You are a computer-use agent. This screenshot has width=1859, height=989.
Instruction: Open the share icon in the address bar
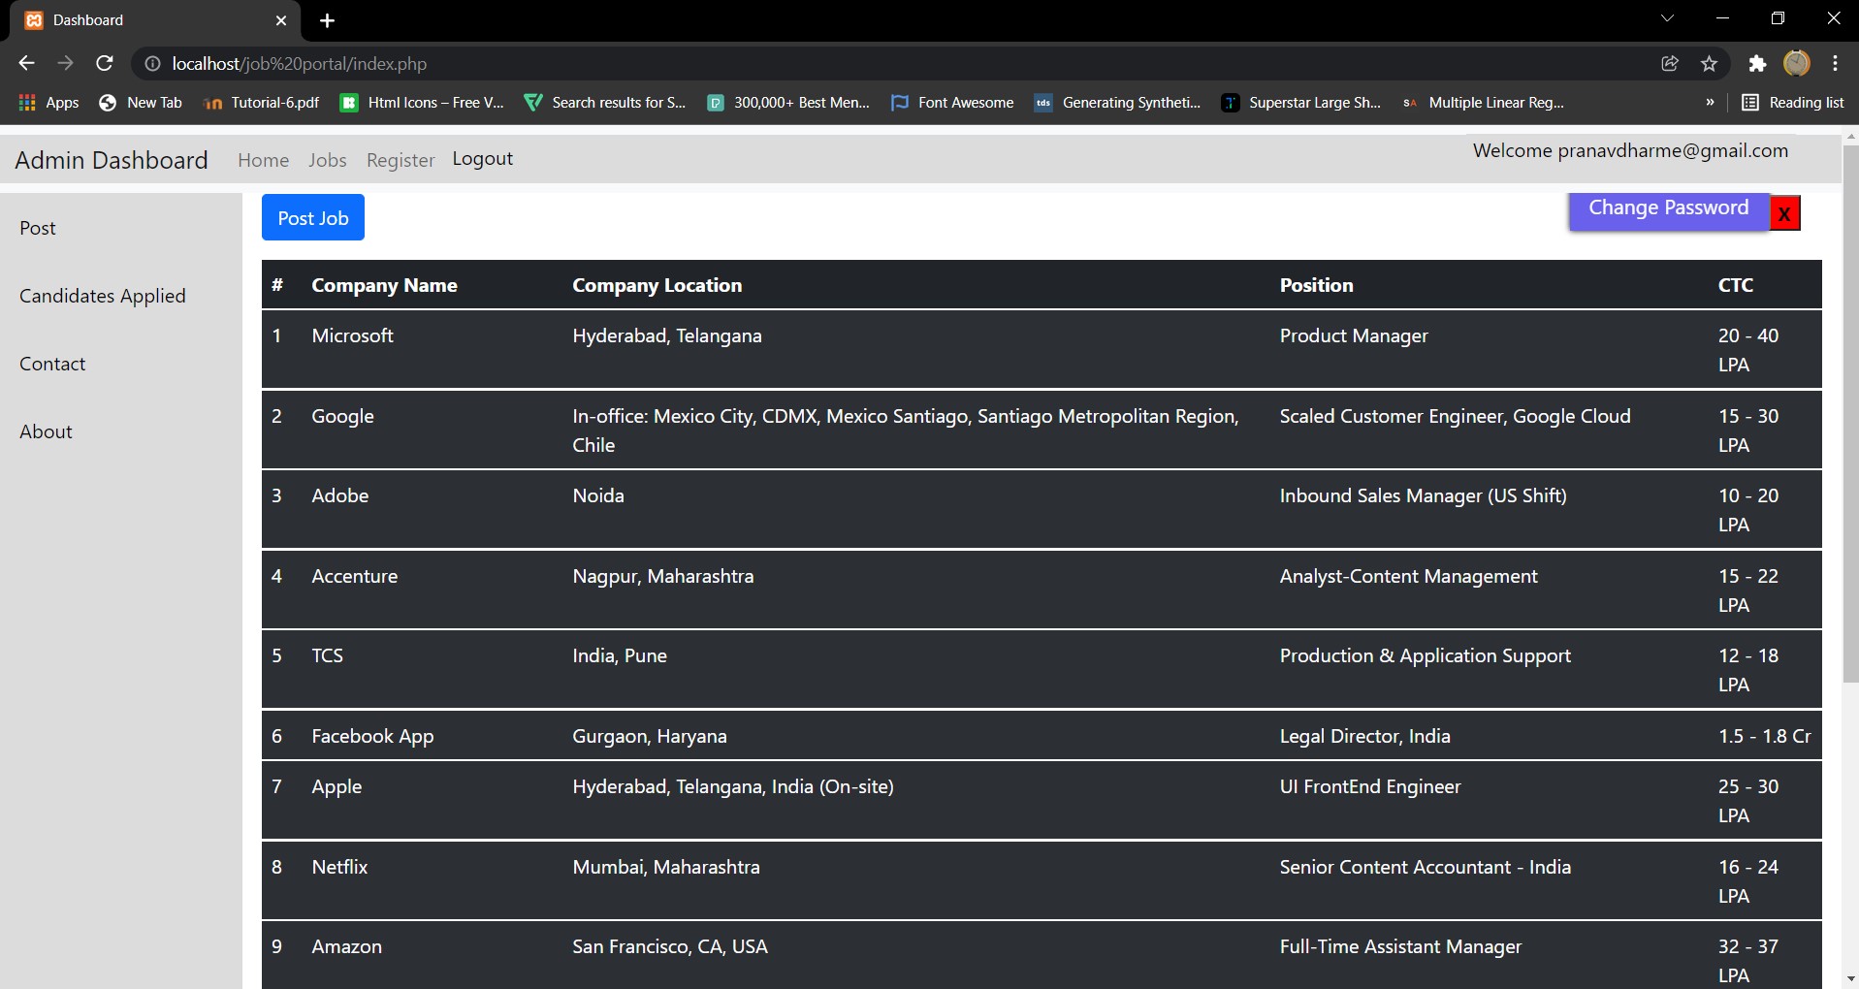[x=1670, y=63]
